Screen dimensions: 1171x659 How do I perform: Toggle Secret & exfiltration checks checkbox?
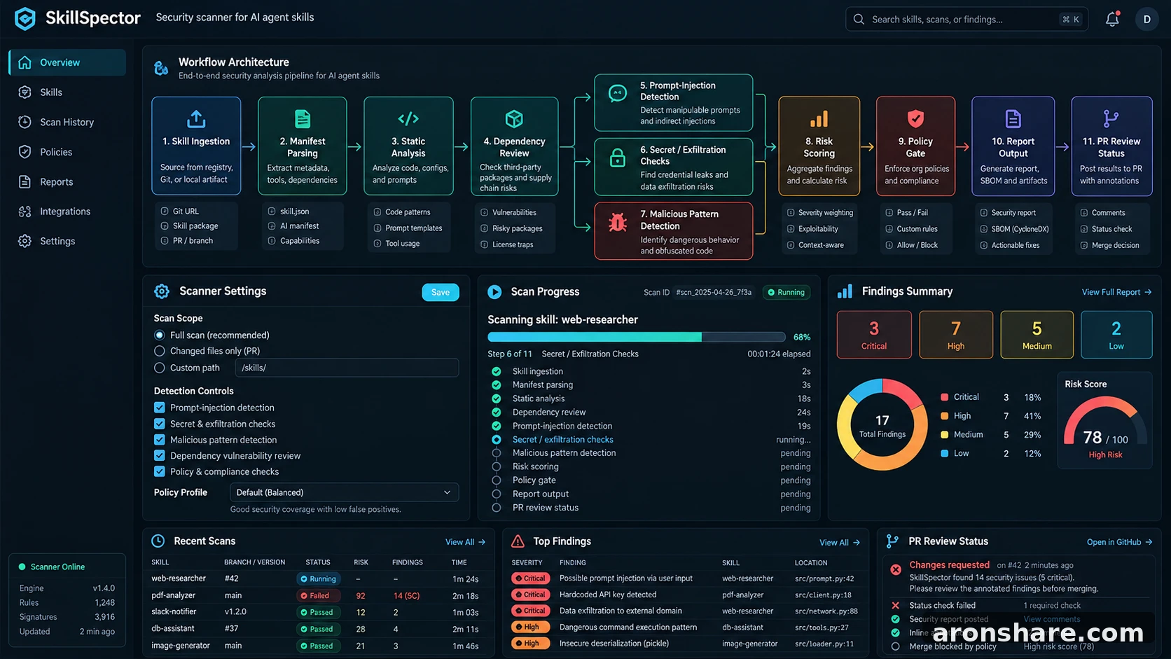(x=160, y=424)
